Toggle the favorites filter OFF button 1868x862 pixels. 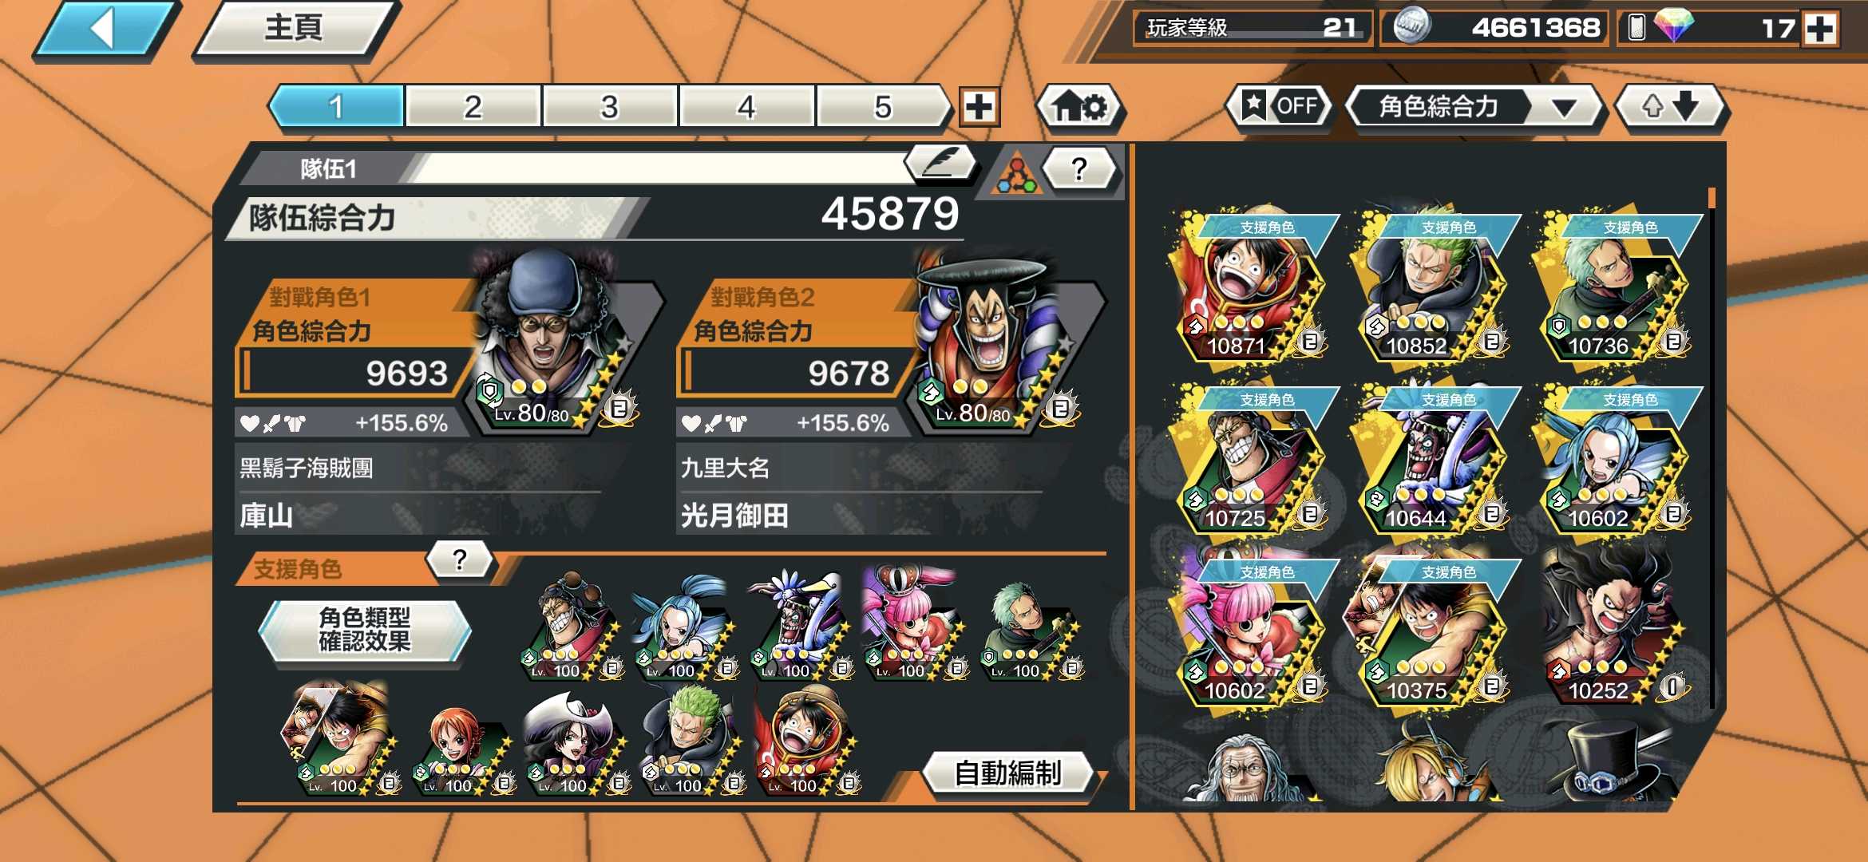tap(1280, 106)
